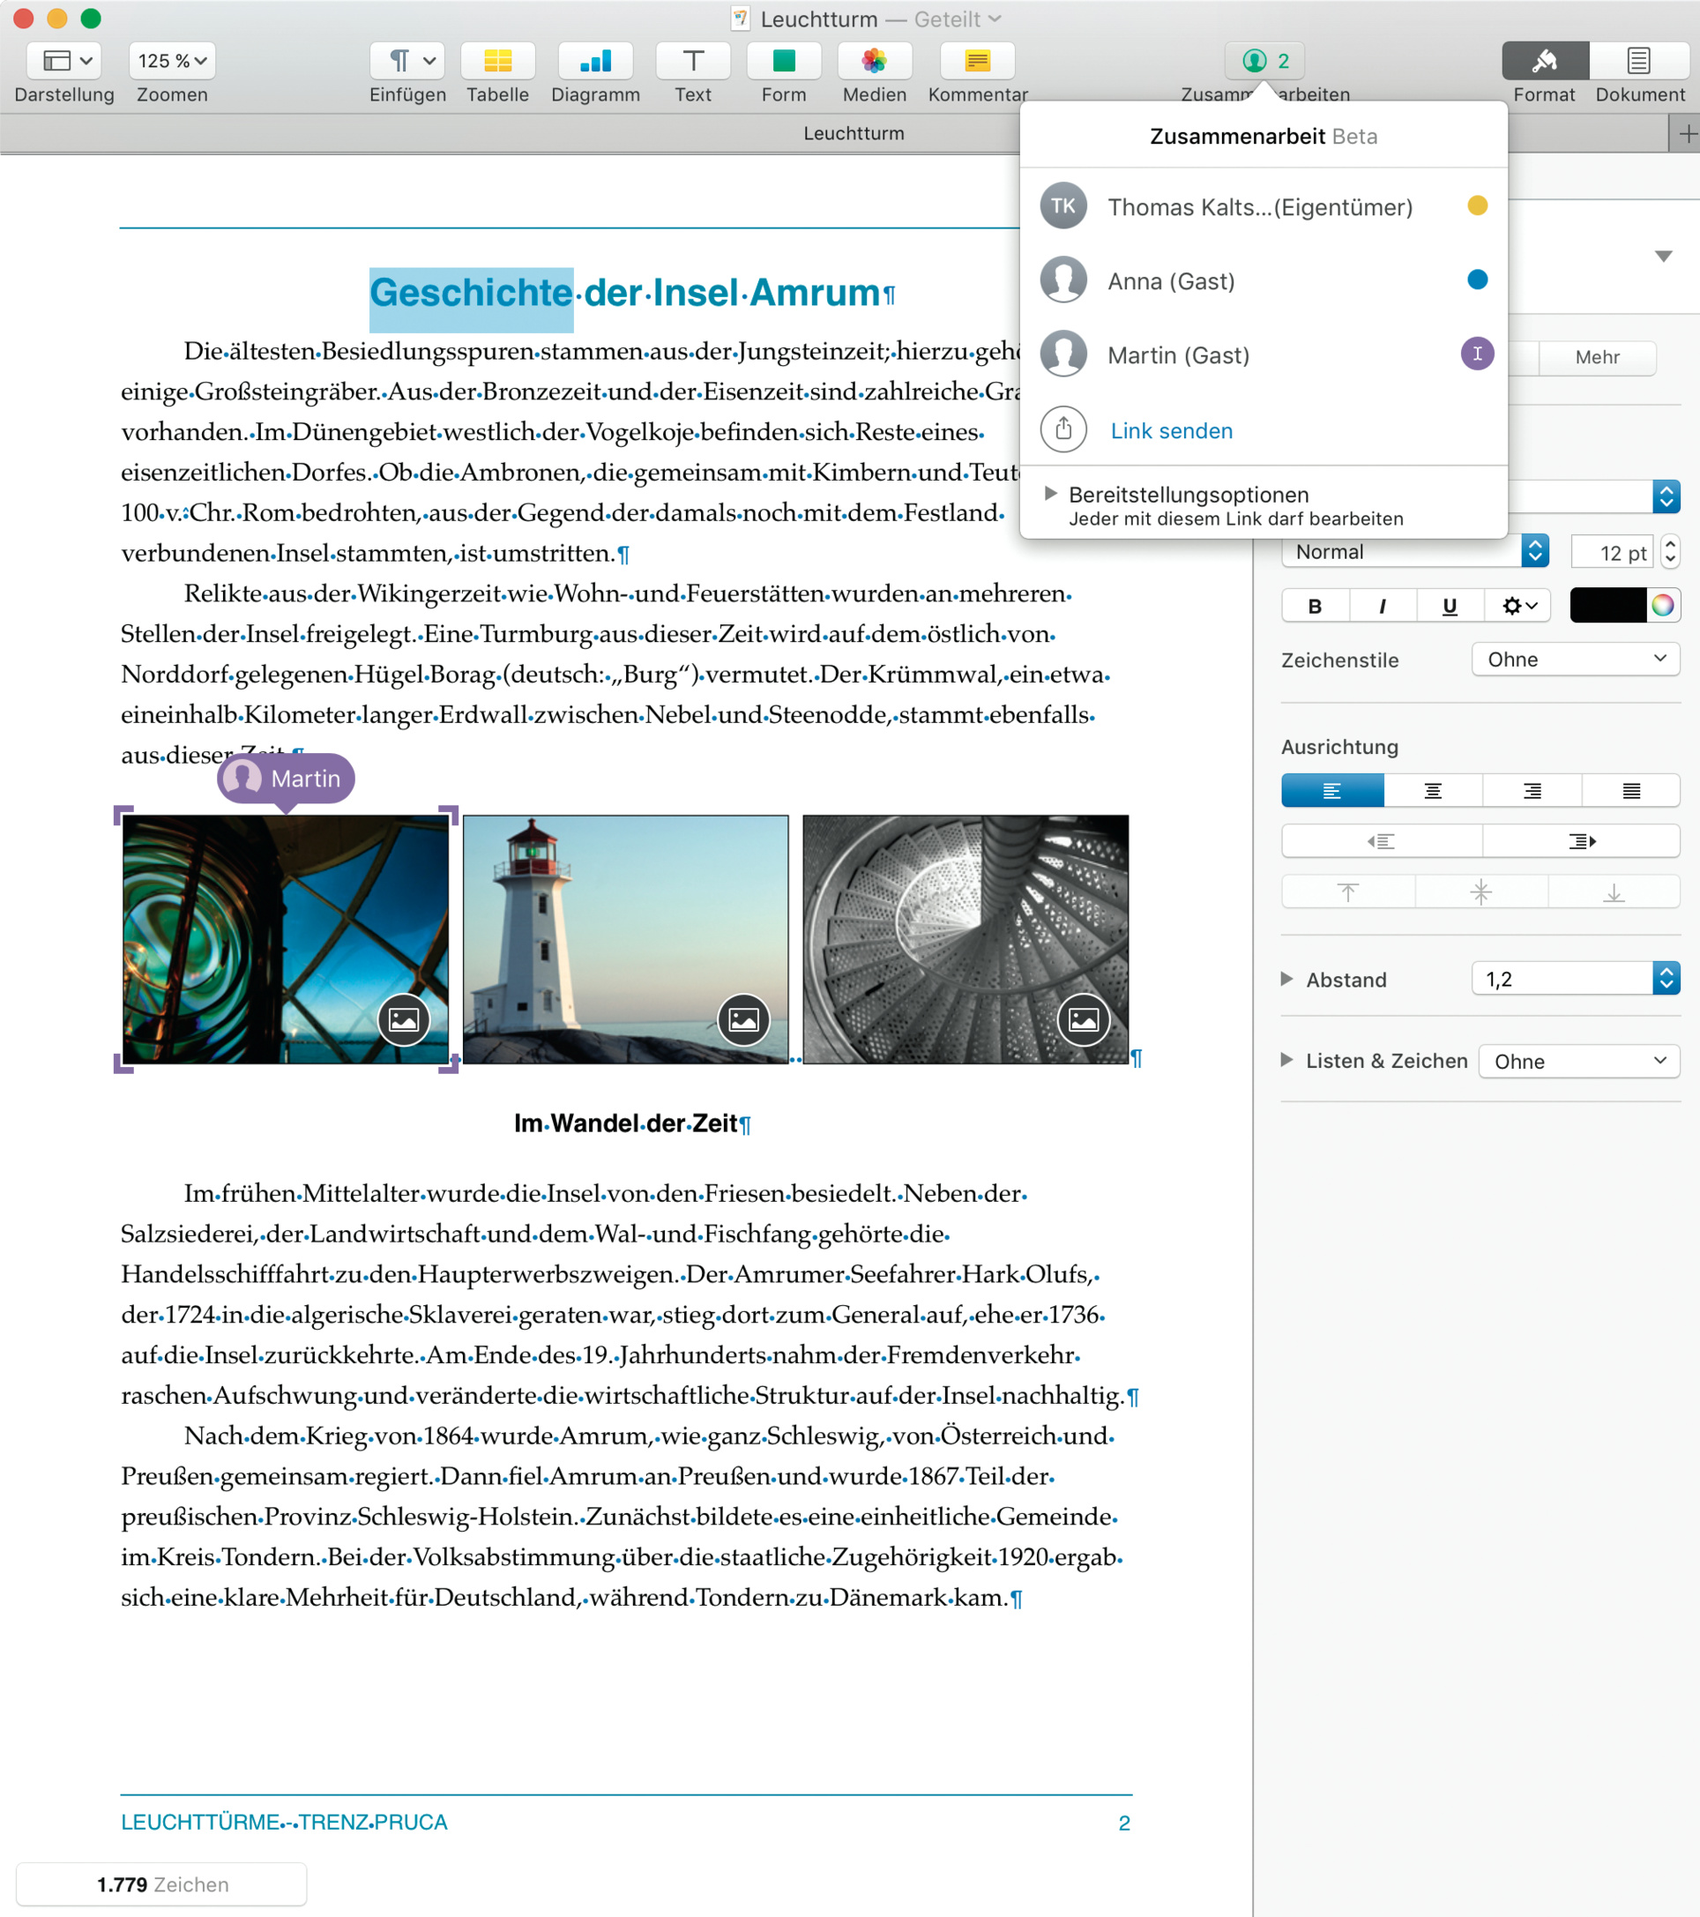Open the Medien browser

(873, 62)
